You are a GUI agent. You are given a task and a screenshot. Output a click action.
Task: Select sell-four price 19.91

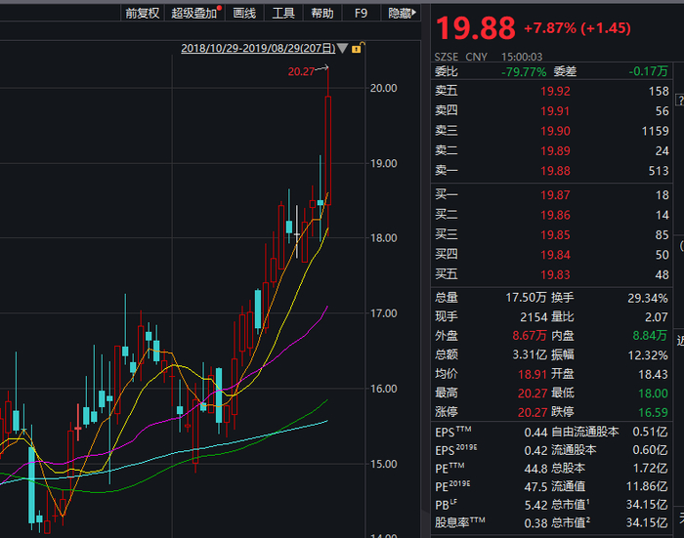(555, 111)
